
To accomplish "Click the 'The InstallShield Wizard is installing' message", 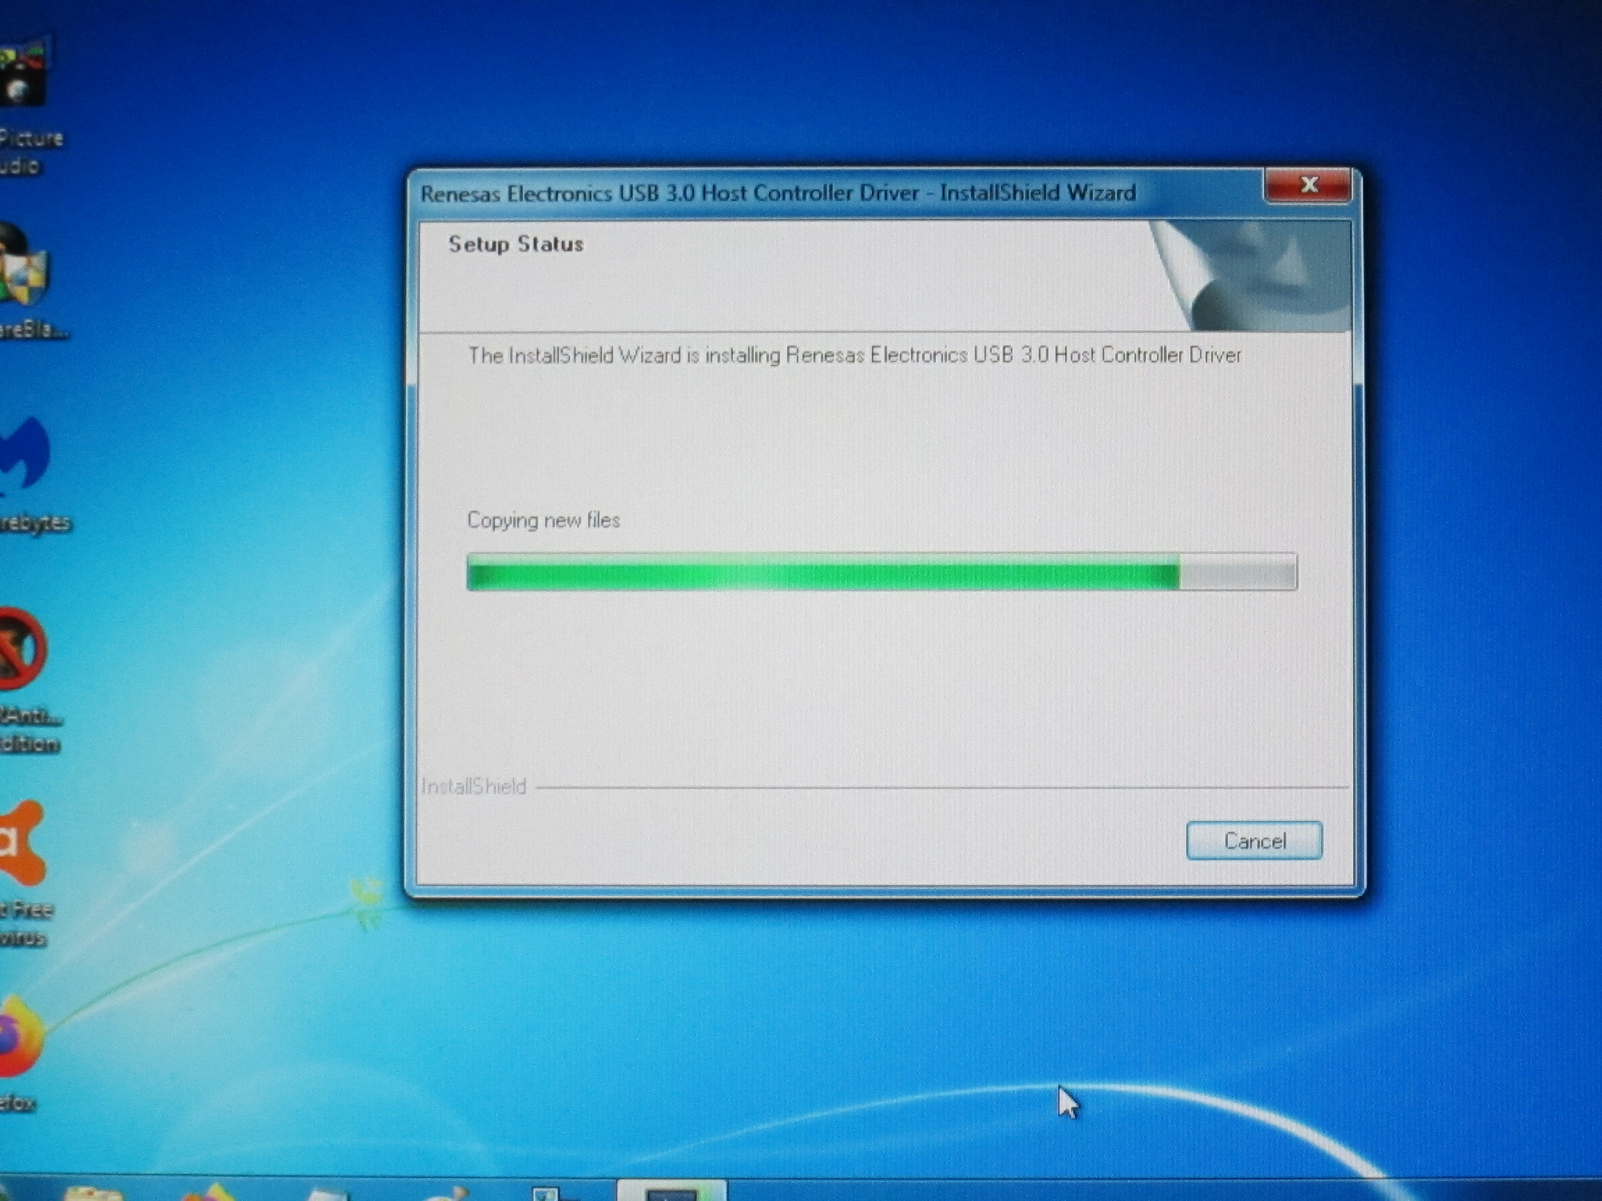I will coord(855,354).
